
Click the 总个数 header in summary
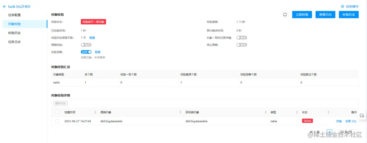(89, 75)
